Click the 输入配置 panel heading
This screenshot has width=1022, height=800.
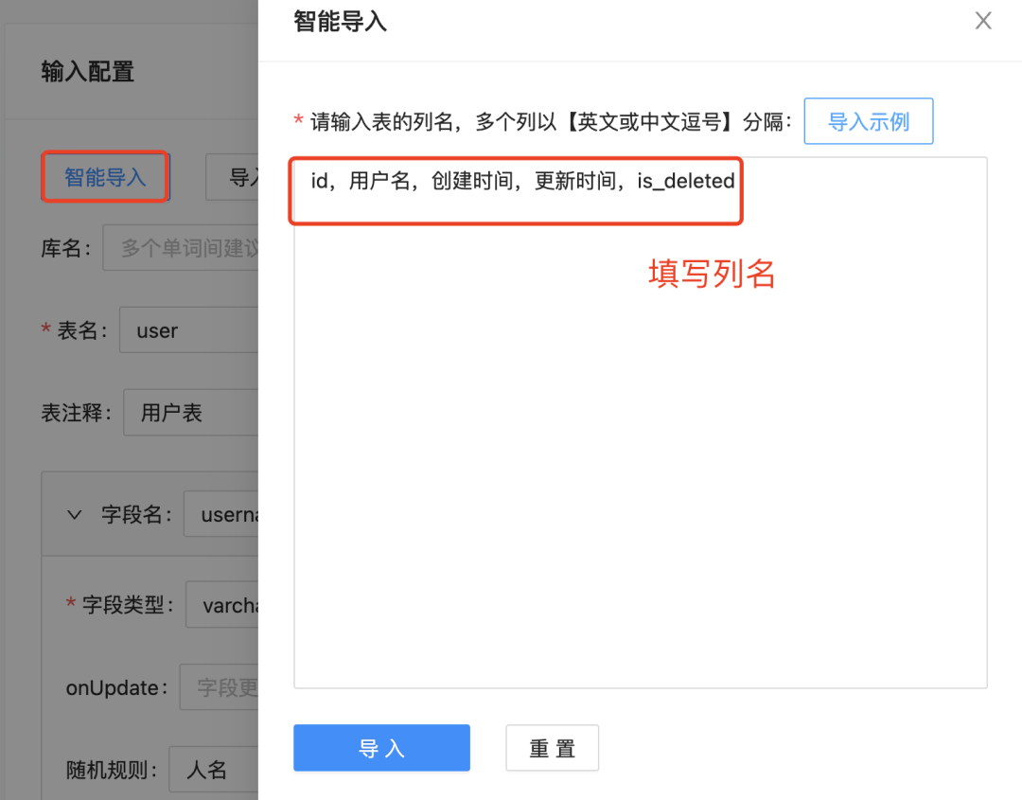87,72
